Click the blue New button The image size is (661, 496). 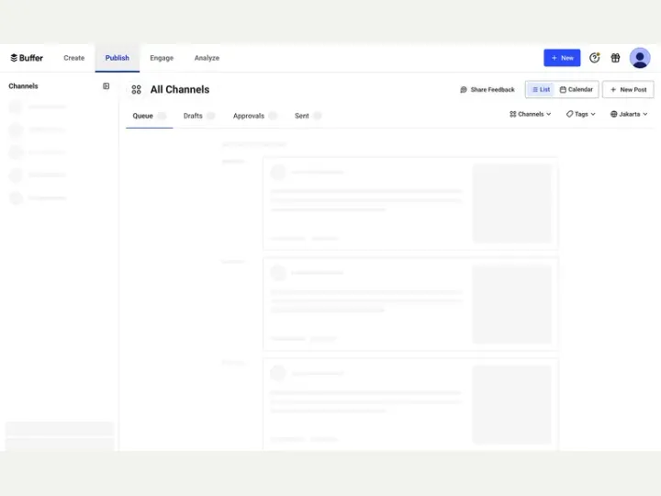click(x=562, y=58)
